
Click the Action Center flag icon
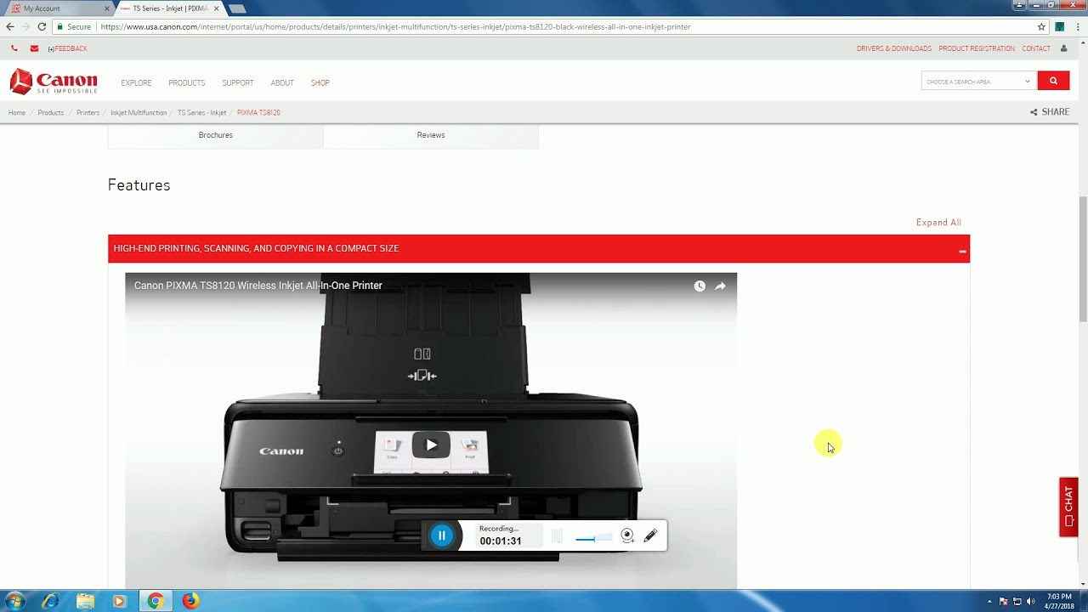(x=1004, y=602)
